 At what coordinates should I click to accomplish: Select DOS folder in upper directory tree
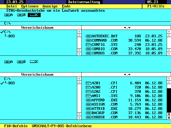tap(11, 36)
